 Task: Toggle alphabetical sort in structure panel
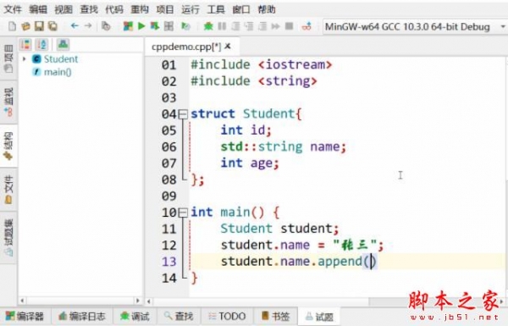(x=42, y=44)
